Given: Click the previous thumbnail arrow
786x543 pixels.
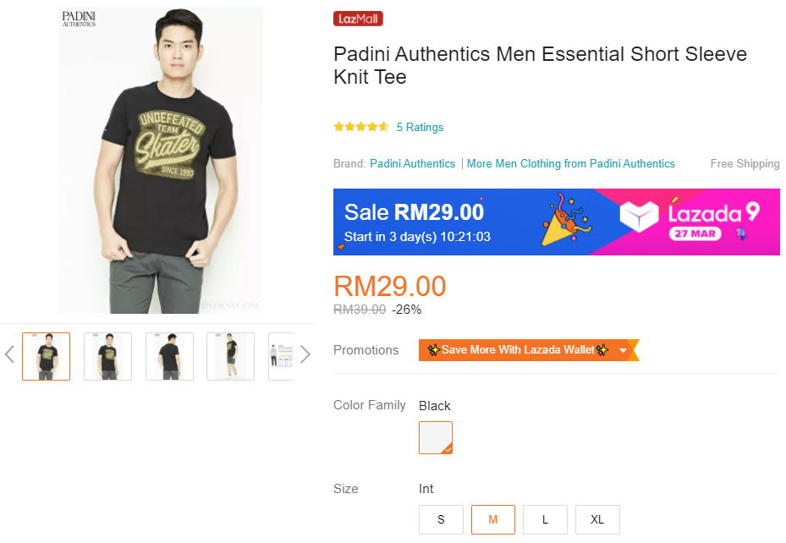Looking at the screenshot, I should tap(10, 354).
